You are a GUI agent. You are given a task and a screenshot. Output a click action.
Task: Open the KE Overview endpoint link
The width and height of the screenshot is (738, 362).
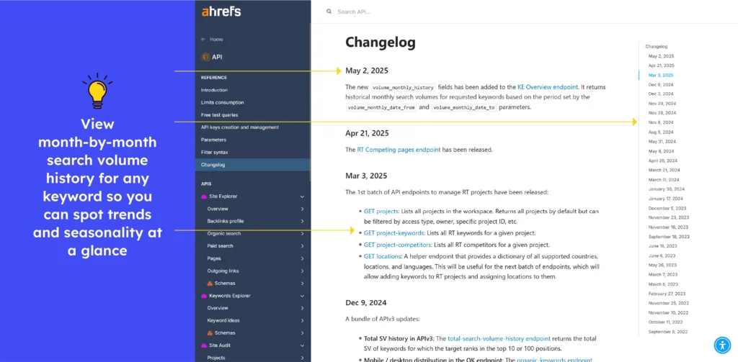[x=547, y=86]
